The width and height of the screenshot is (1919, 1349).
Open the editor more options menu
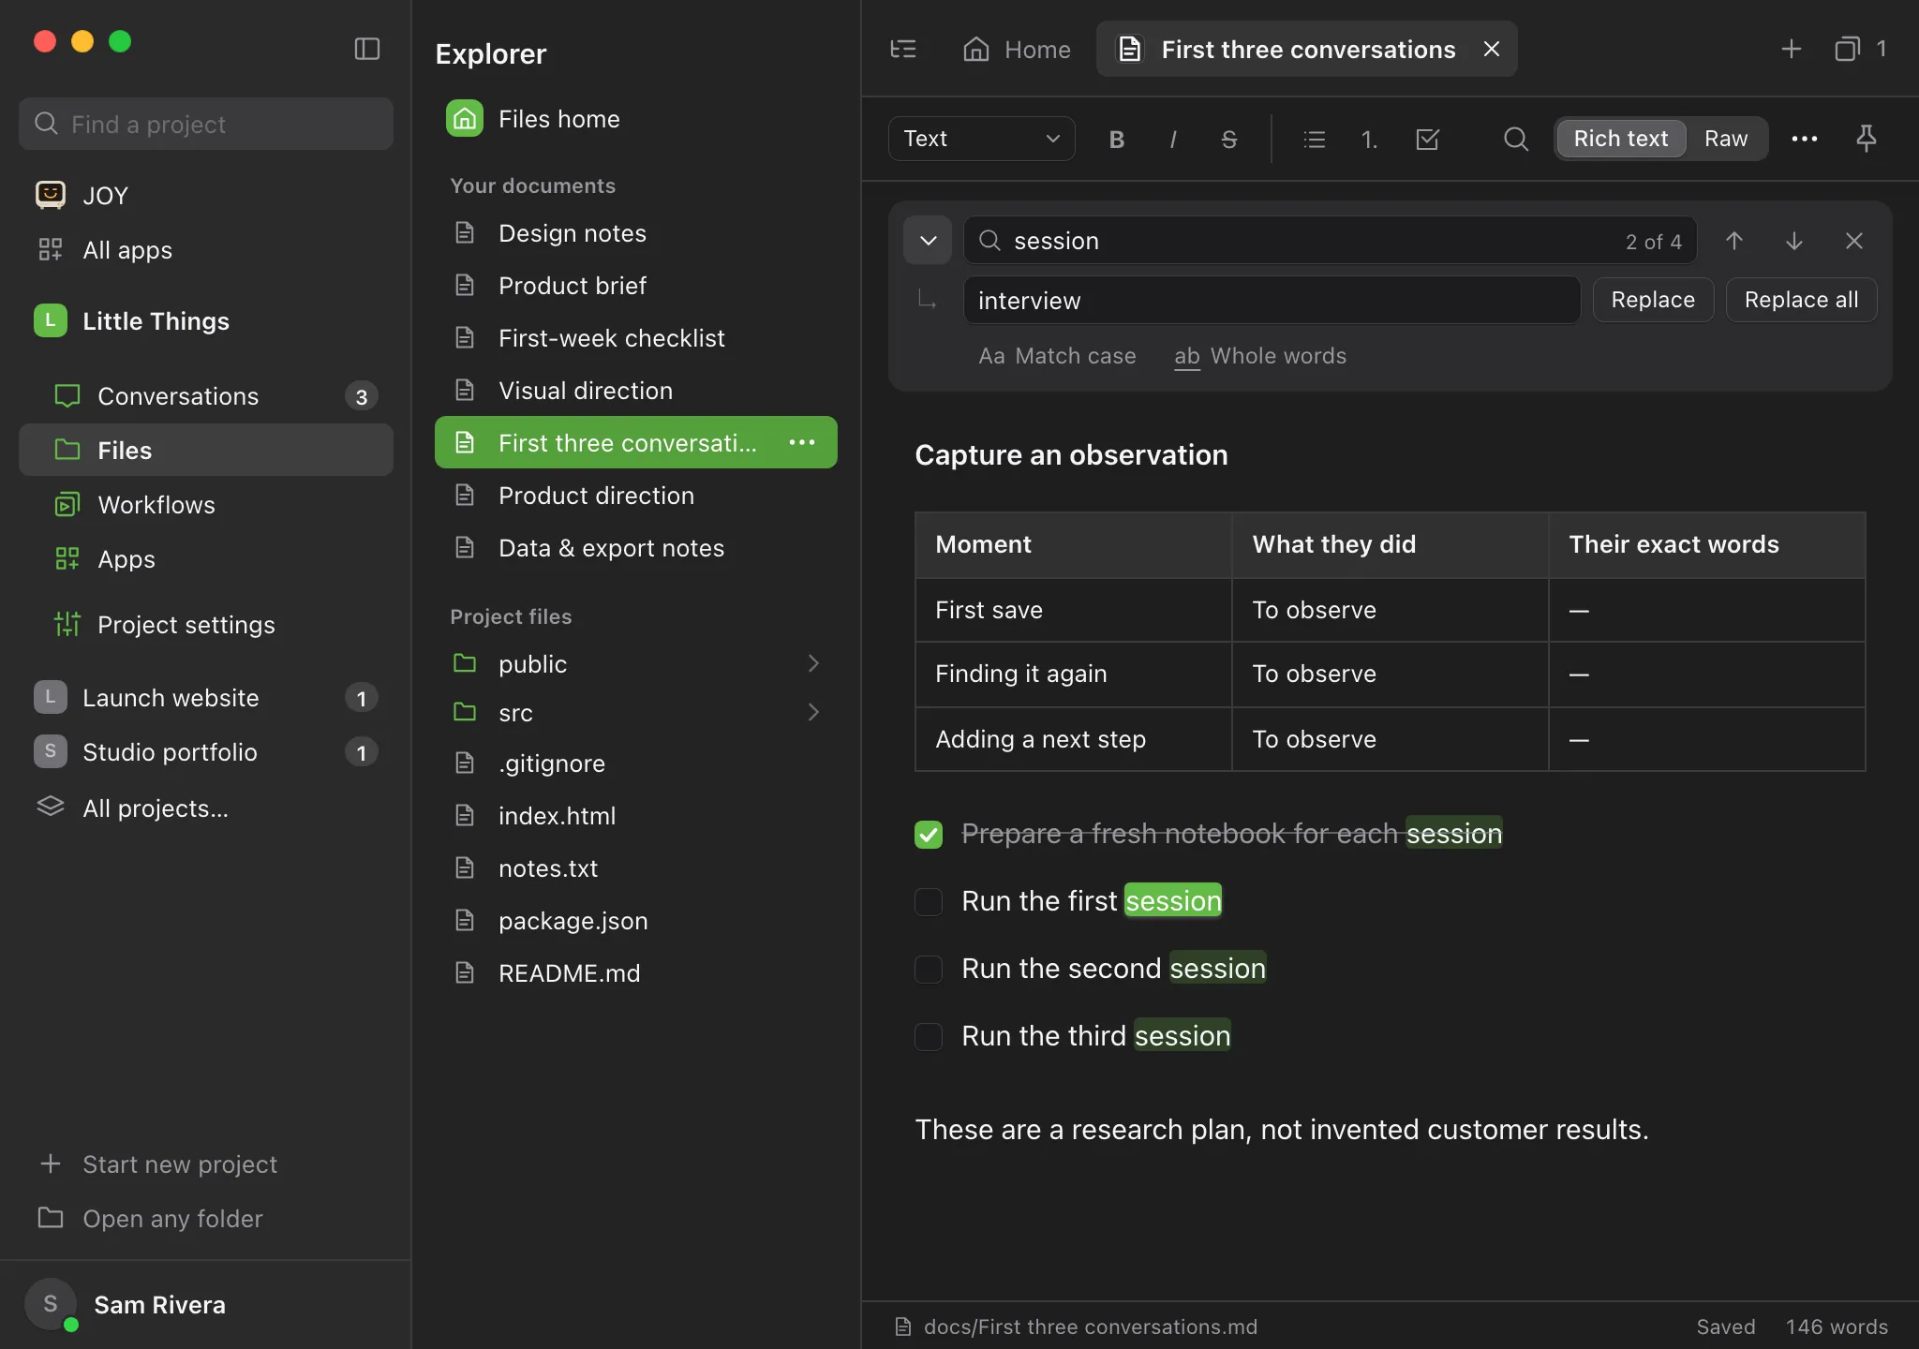point(1804,139)
